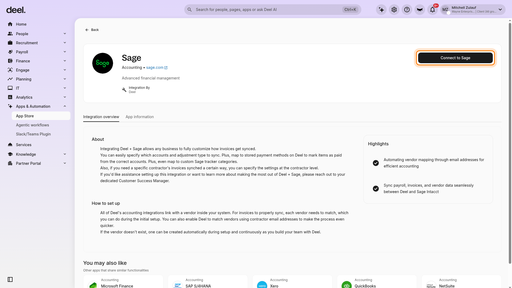The width and height of the screenshot is (512, 288).
Task: Select App Store in sidebar
Action: pos(41,116)
